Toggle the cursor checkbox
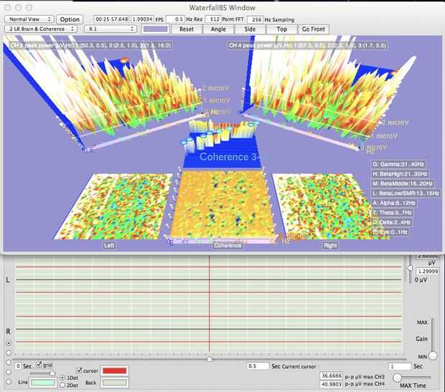 pos(80,371)
